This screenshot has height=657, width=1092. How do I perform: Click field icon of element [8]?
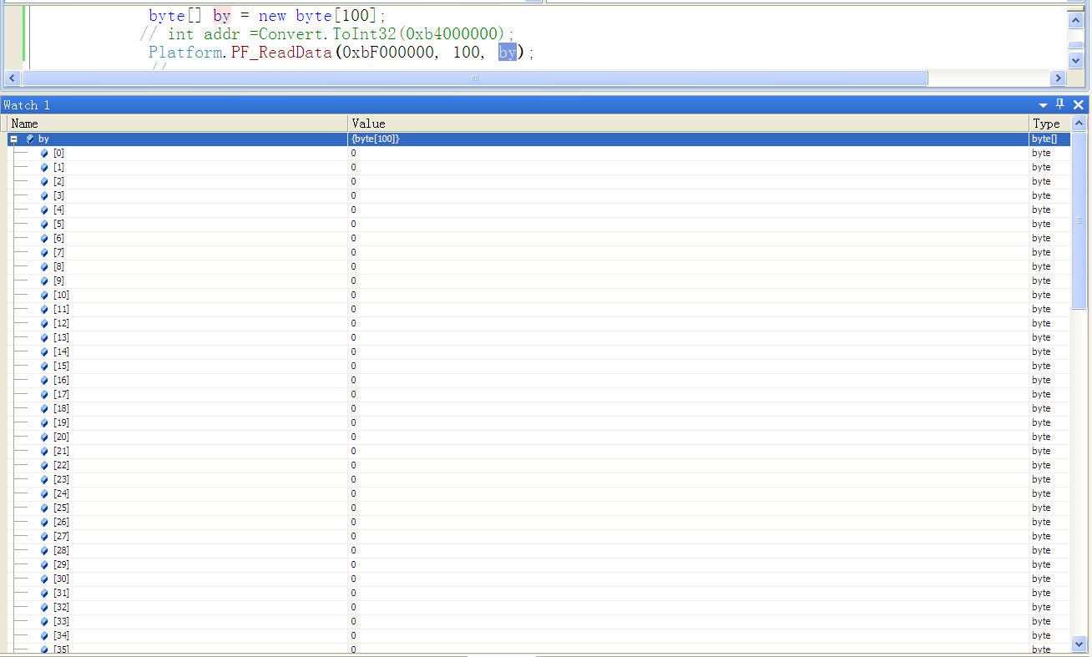[x=44, y=266]
